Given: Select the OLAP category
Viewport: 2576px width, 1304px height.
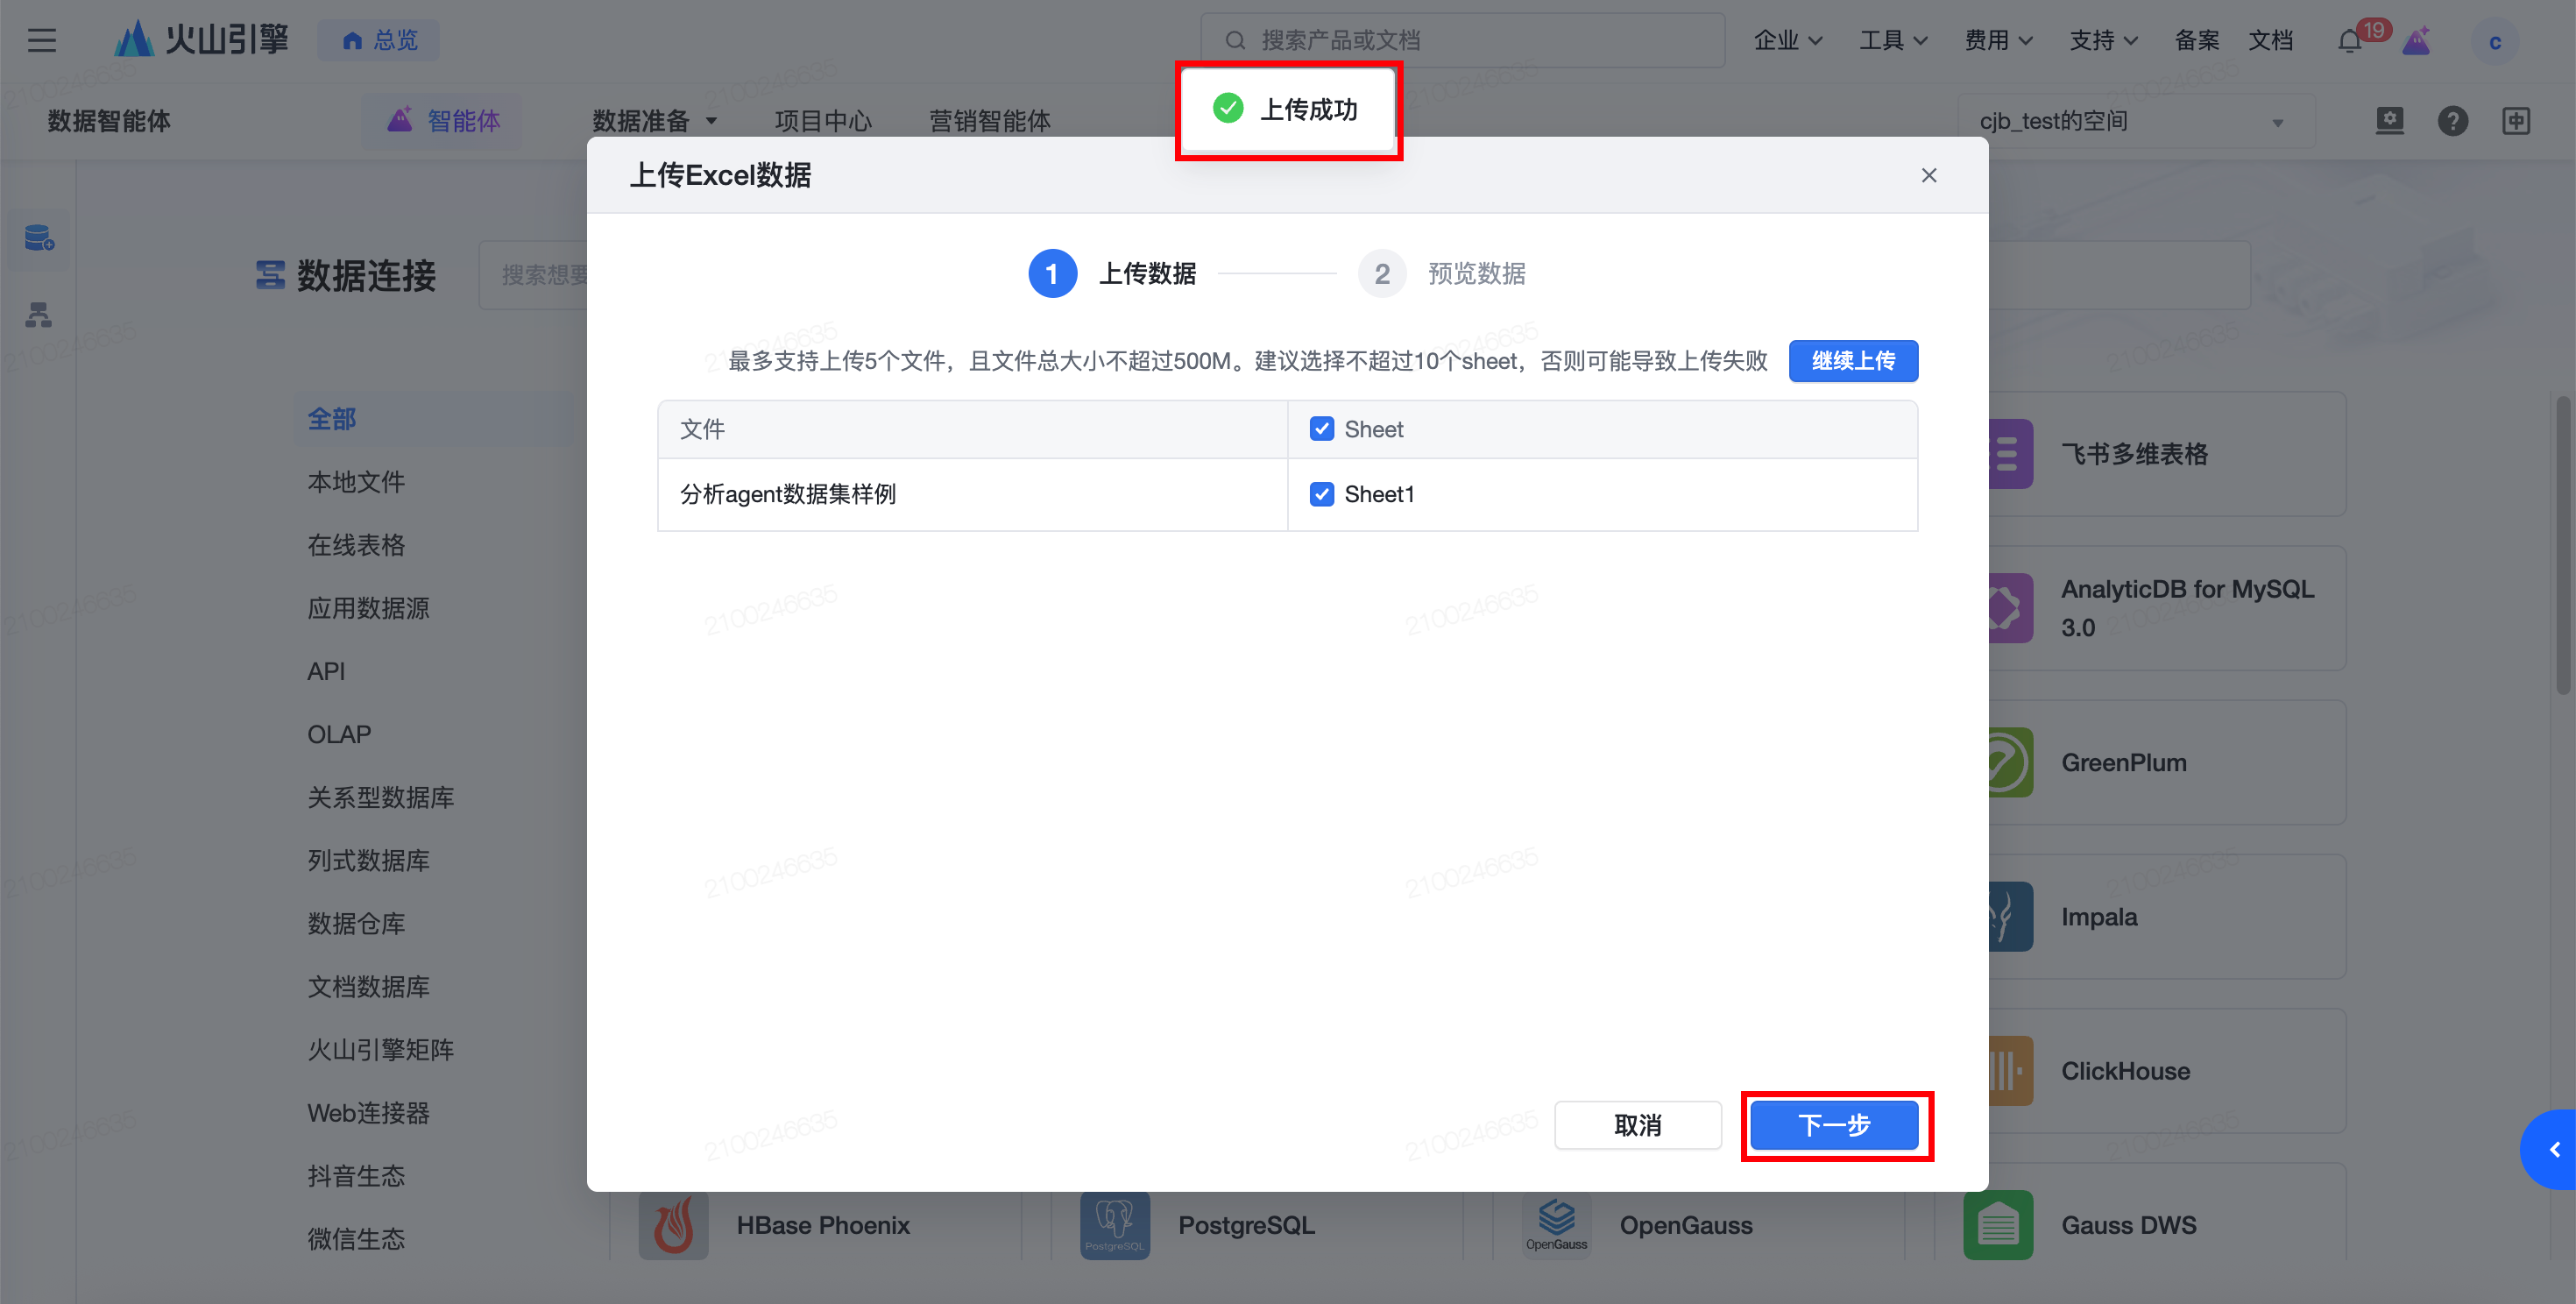Looking at the screenshot, I should (x=338, y=734).
